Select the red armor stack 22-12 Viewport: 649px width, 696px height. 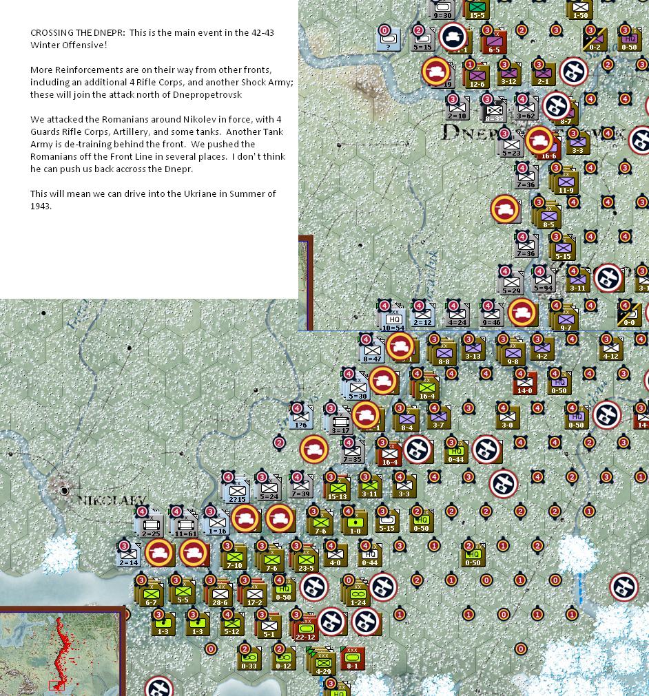(306, 629)
